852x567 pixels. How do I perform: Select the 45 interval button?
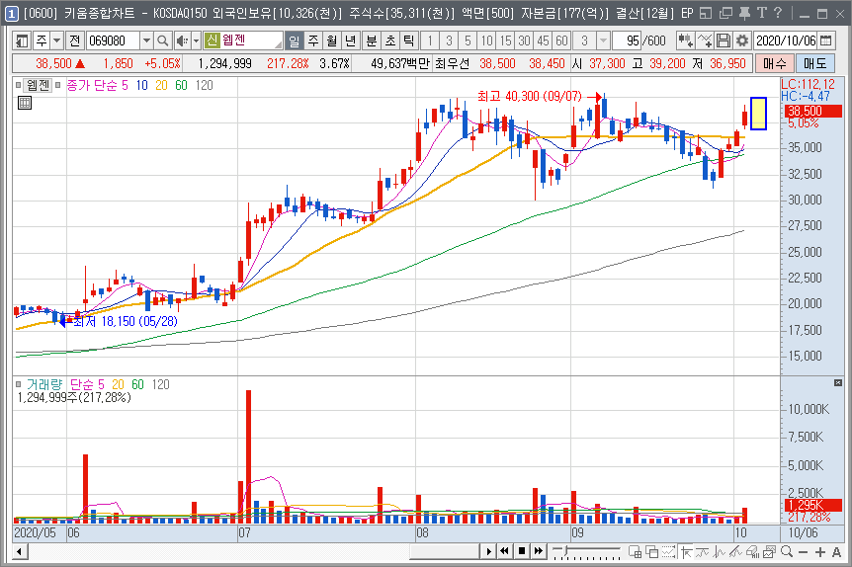[543, 40]
